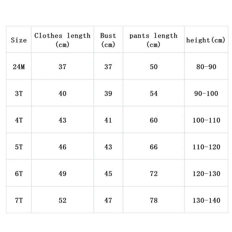Click the 130-140 height cell
The height and width of the screenshot is (232, 232).
(x=206, y=200)
